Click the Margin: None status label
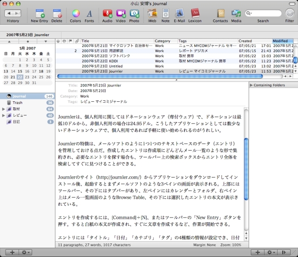The height and width of the screenshot is (257, 298). click(x=204, y=245)
